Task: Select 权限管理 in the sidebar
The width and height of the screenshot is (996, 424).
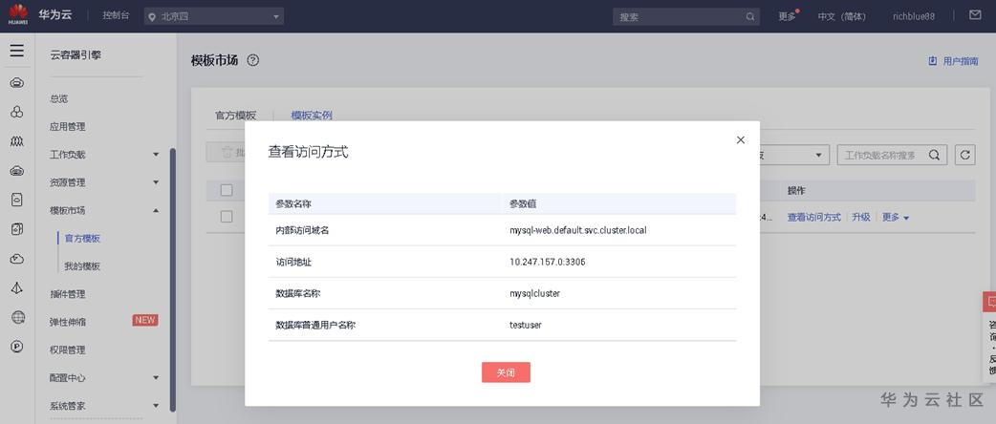Action: (67, 350)
